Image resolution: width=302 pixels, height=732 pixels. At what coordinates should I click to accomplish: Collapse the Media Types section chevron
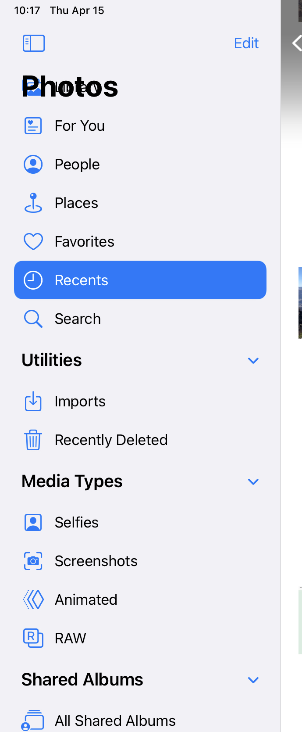point(253,482)
